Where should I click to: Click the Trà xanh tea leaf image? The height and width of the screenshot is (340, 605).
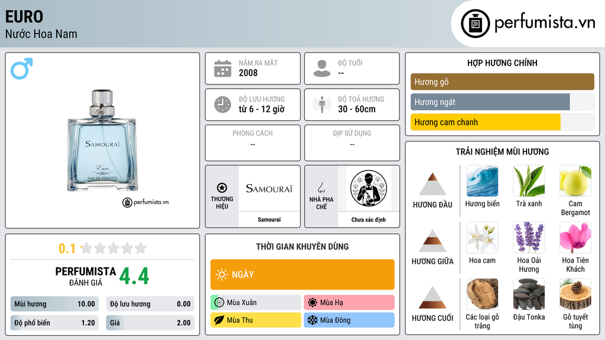[x=529, y=181]
